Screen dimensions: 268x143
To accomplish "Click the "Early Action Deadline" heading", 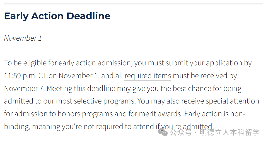I will click(57, 16).
